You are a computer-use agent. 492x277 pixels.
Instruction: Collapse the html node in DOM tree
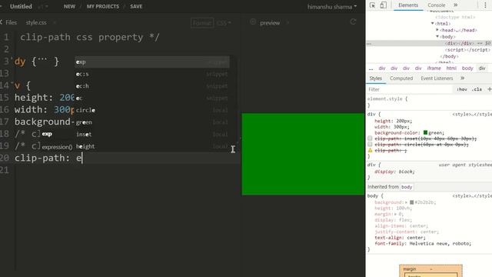[432, 23]
